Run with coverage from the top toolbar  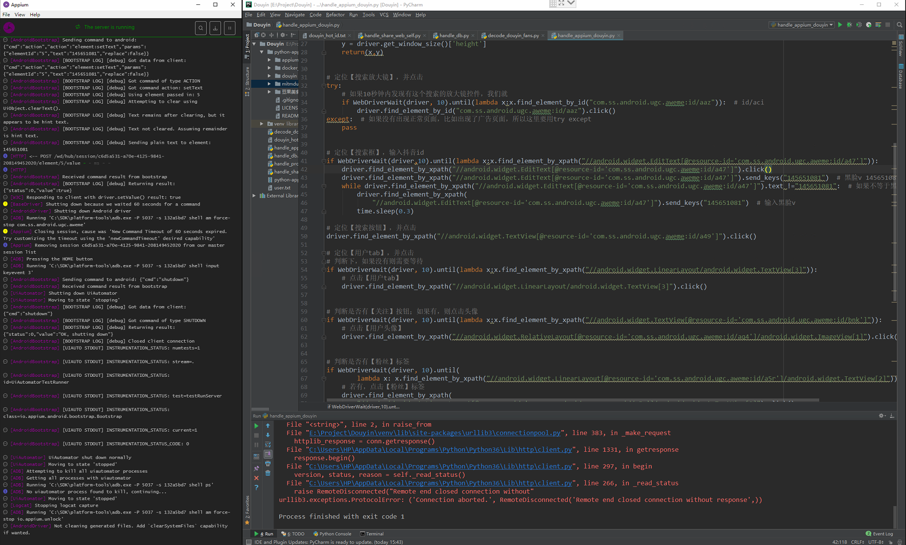[x=859, y=25]
